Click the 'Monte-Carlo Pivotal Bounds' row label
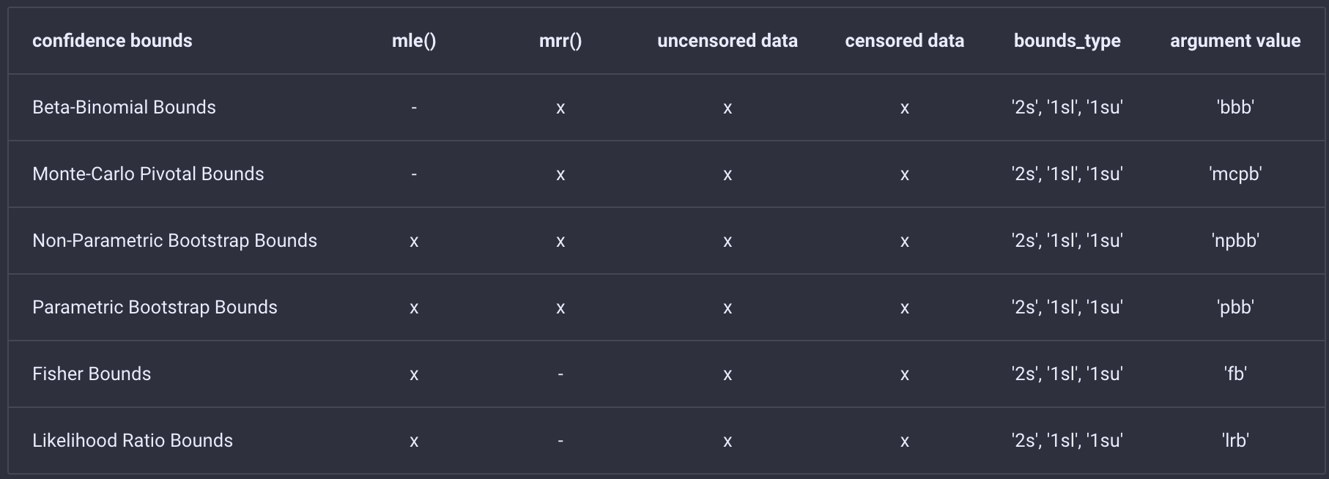This screenshot has height=479, width=1329. click(148, 174)
